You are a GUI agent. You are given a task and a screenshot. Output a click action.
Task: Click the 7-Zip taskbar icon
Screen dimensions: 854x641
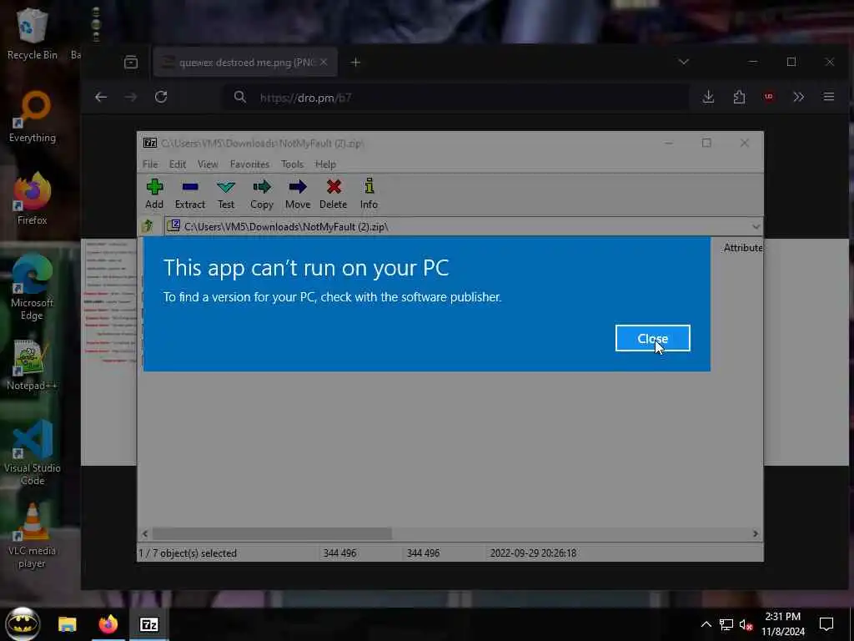point(148,624)
